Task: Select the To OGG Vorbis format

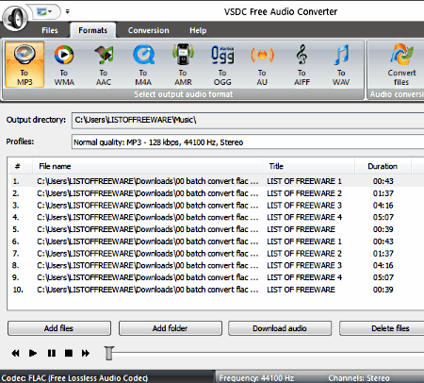Action: pos(222,65)
